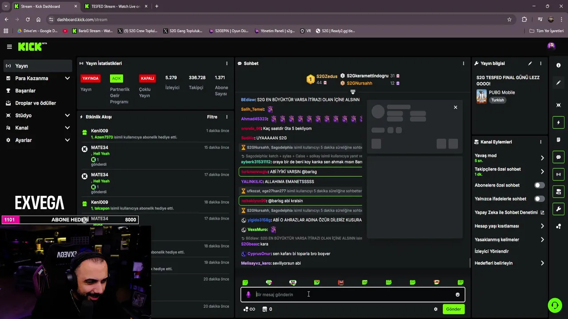Image resolution: width=568 pixels, height=319 pixels.
Task: Open Yasaklanmış kelimeler settings
Action: pyautogui.click(x=509, y=240)
